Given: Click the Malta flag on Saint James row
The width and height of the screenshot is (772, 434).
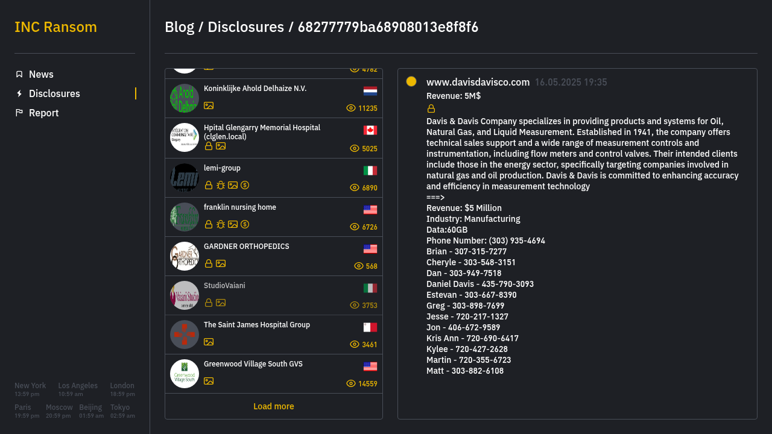Looking at the screenshot, I should pyautogui.click(x=370, y=327).
